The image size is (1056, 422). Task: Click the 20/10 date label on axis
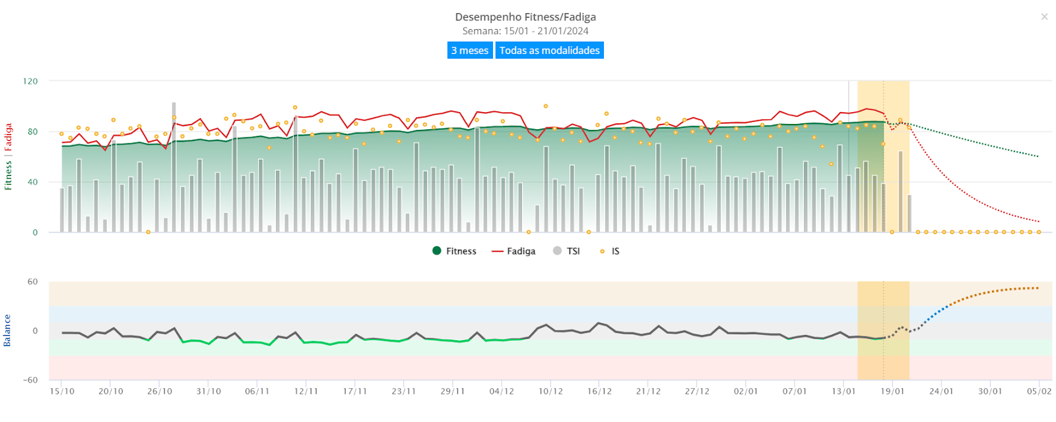(x=111, y=391)
